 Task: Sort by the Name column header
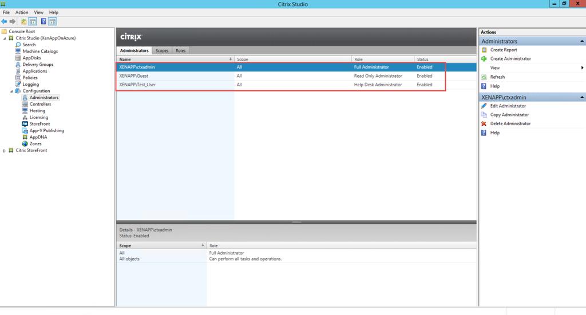[175, 59]
